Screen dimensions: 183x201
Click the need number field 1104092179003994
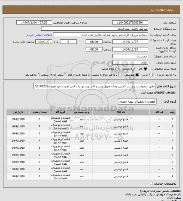click(x=130, y=22)
